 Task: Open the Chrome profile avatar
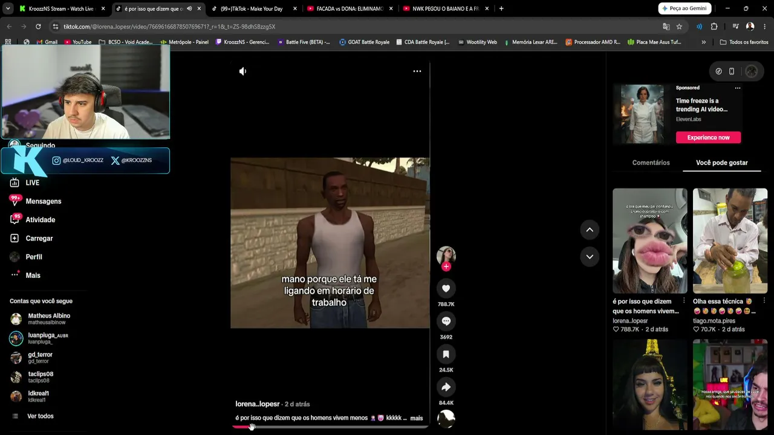(750, 27)
